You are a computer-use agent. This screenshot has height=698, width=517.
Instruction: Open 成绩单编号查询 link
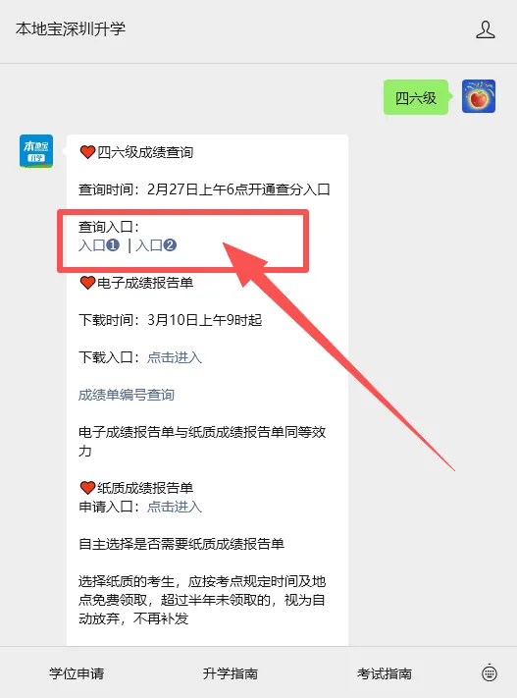[x=127, y=395]
